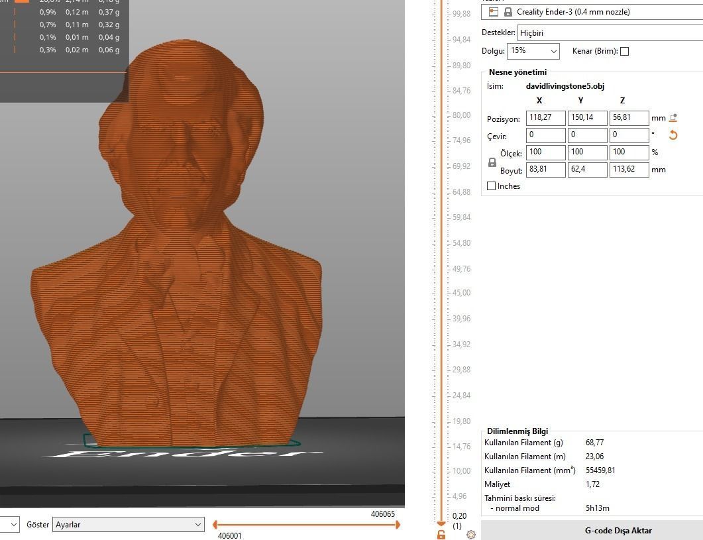The height and width of the screenshot is (540, 703).
Task: Click the 99,88 mark on the layer ruler
Action: tap(461, 14)
